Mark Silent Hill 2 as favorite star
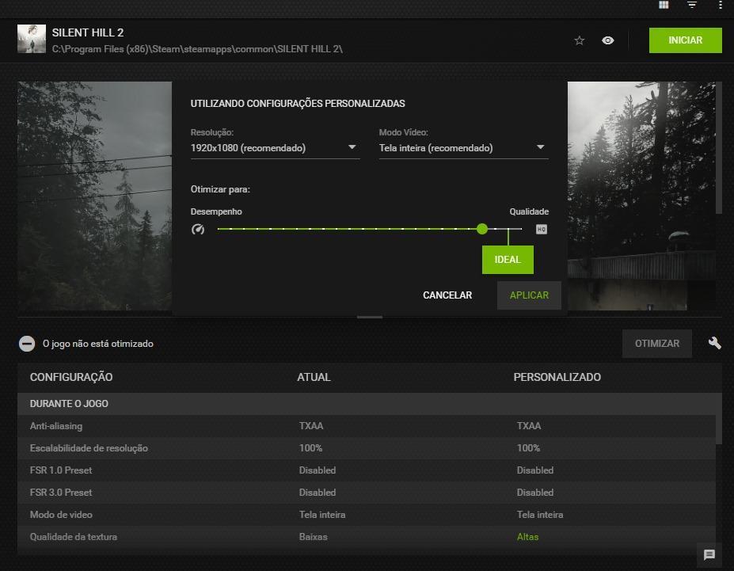Screen dimensions: 734x571 tap(579, 40)
